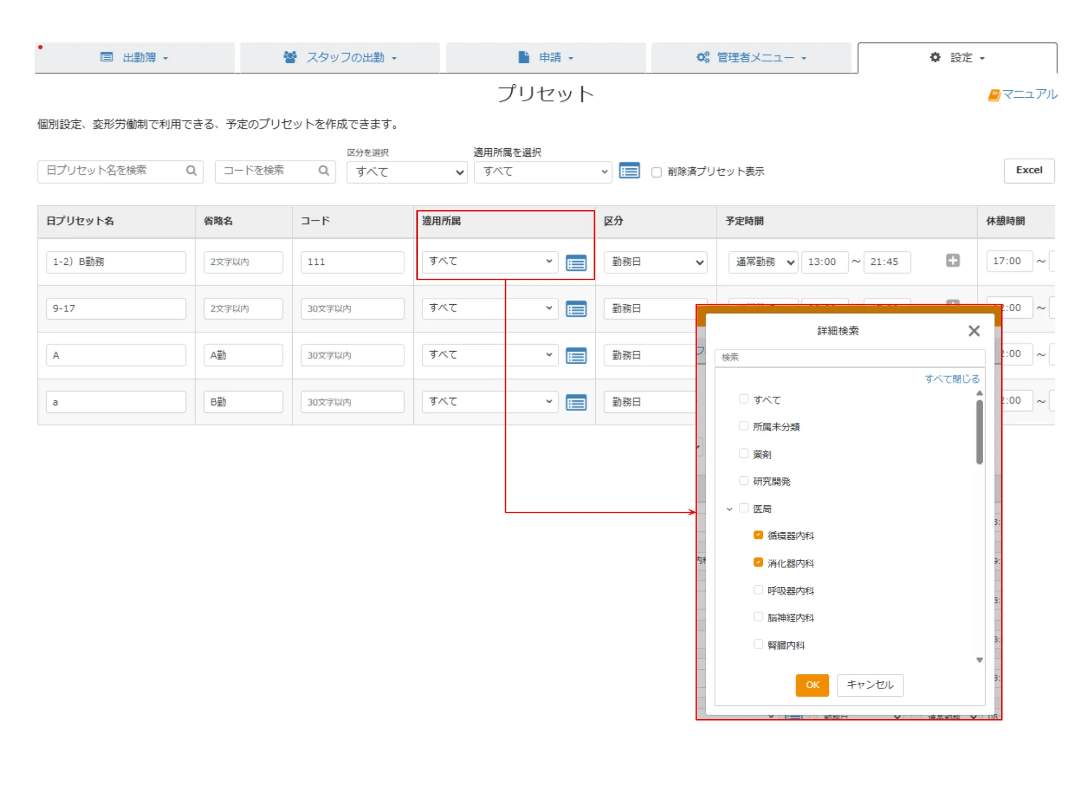Open the スタッフの出勤 tab menu
The height and width of the screenshot is (808, 1077).
click(x=340, y=58)
